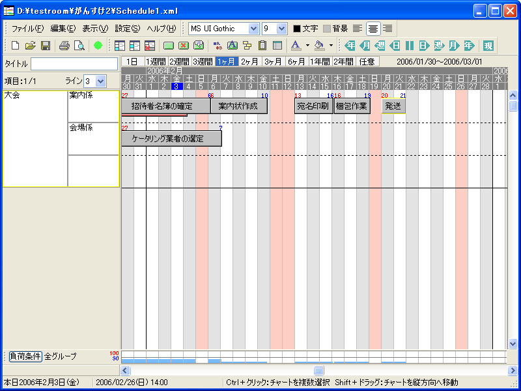521x391 pixels.
Task: Switch view range to 1週間
Action: point(156,61)
